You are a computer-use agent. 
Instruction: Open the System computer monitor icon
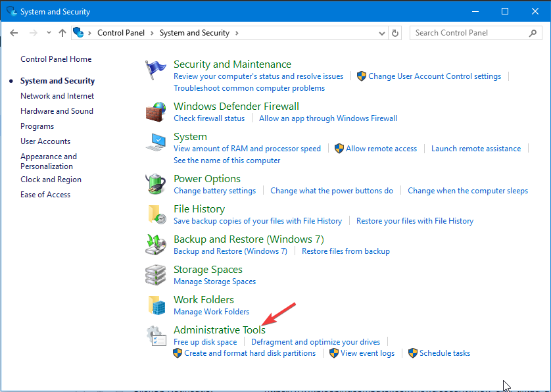point(156,142)
